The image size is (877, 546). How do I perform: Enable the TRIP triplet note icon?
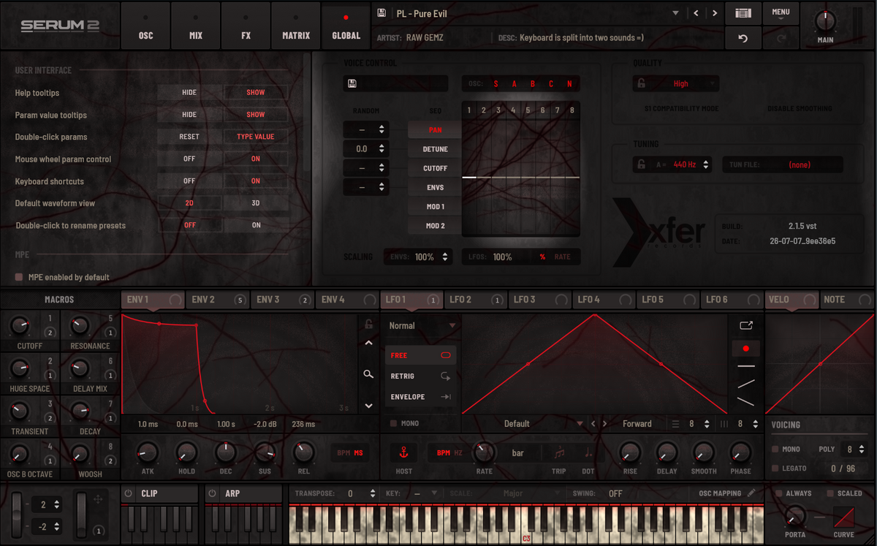pos(559,452)
